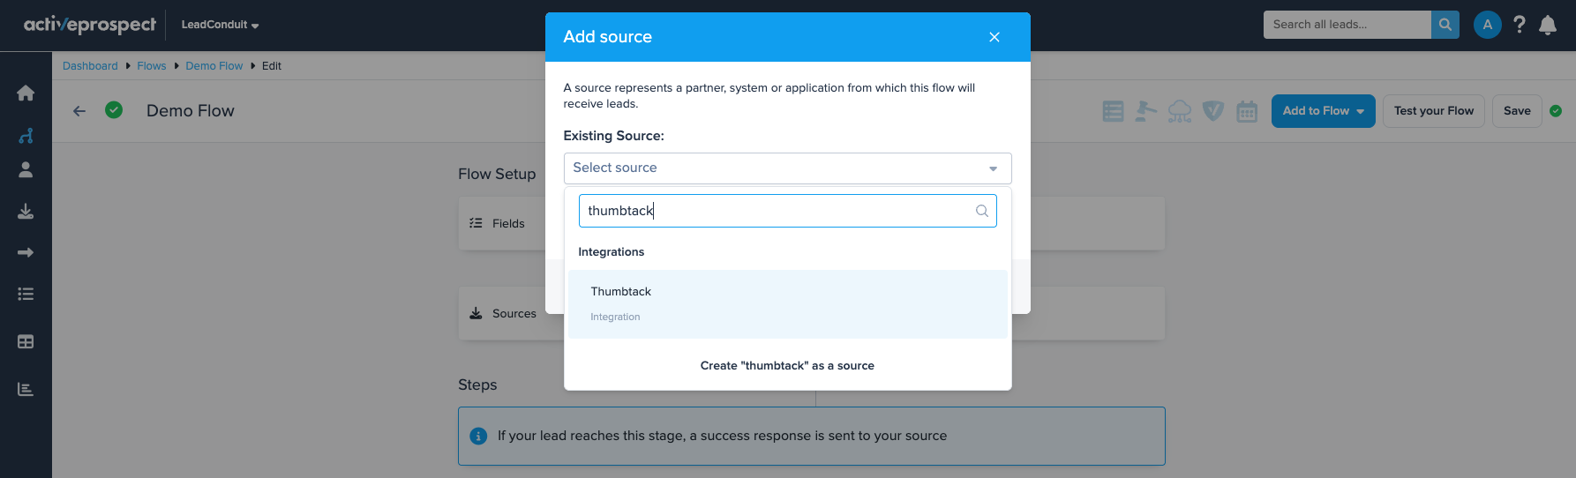This screenshot has height=478, width=1576.
Task: Click the table grid sidebar icon
Action: pos(26,342)
